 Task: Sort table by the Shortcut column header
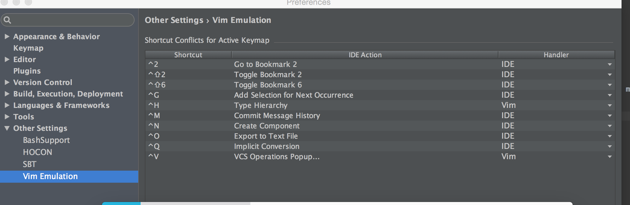[188, 55]
